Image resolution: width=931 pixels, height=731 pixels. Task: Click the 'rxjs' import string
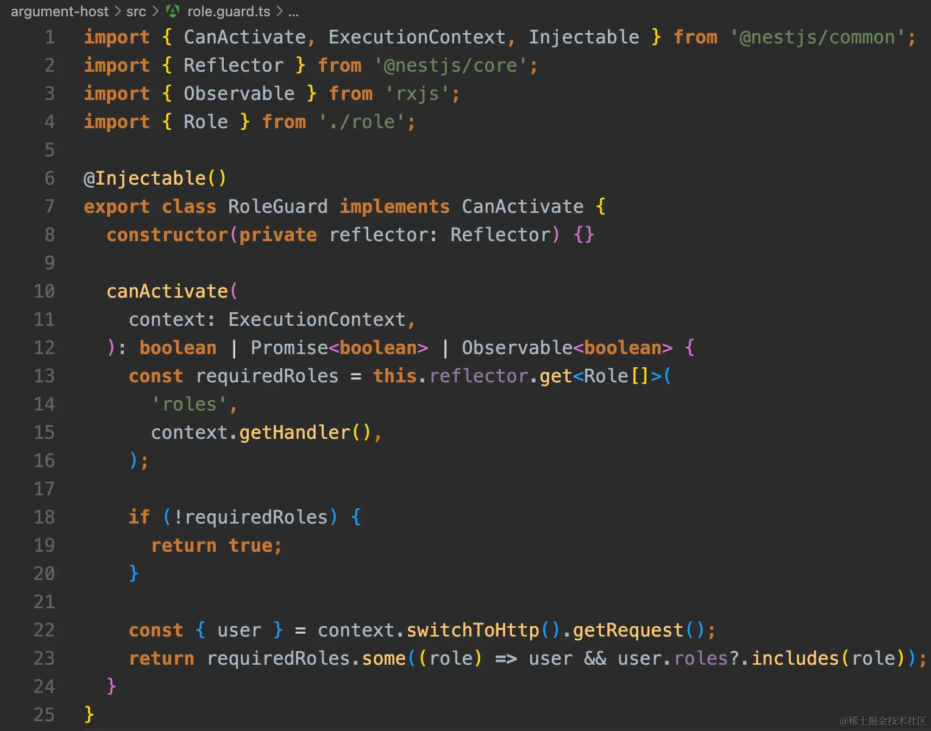[417, 93]
